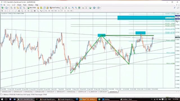
Task: Show the Data Window crosshair icon
Action: [x=15, y=8]
